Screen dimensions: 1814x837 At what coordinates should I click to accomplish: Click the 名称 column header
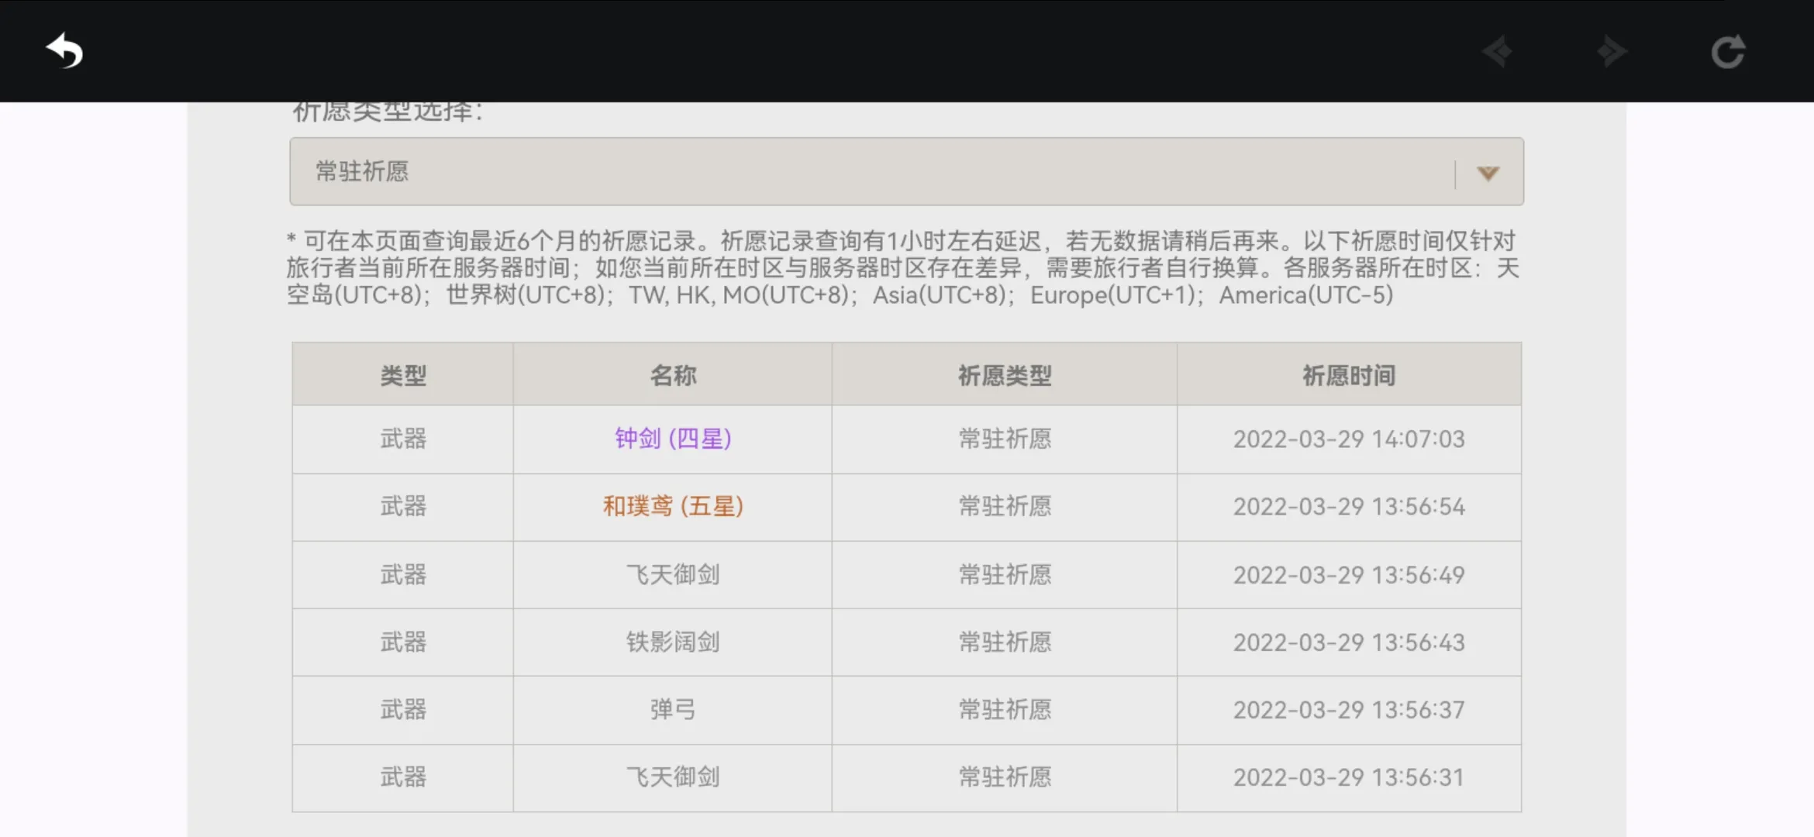673,375
